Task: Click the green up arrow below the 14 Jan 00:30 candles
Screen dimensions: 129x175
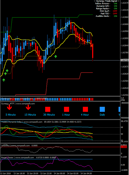Action: click(56, 57)
